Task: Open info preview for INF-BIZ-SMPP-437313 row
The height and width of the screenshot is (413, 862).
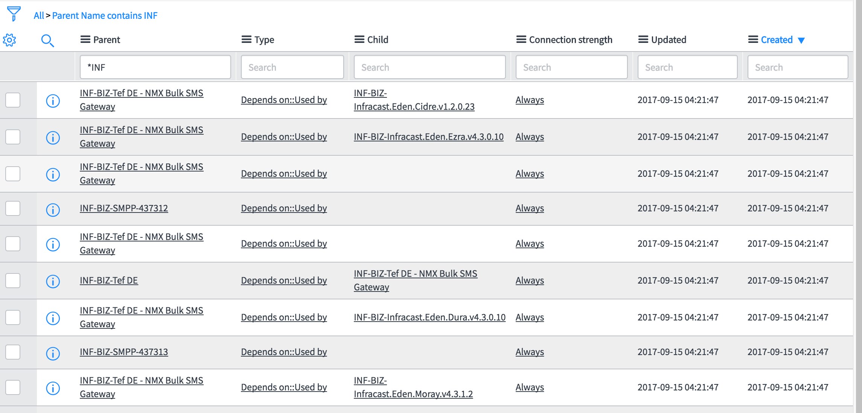Action: pos(53,353)
